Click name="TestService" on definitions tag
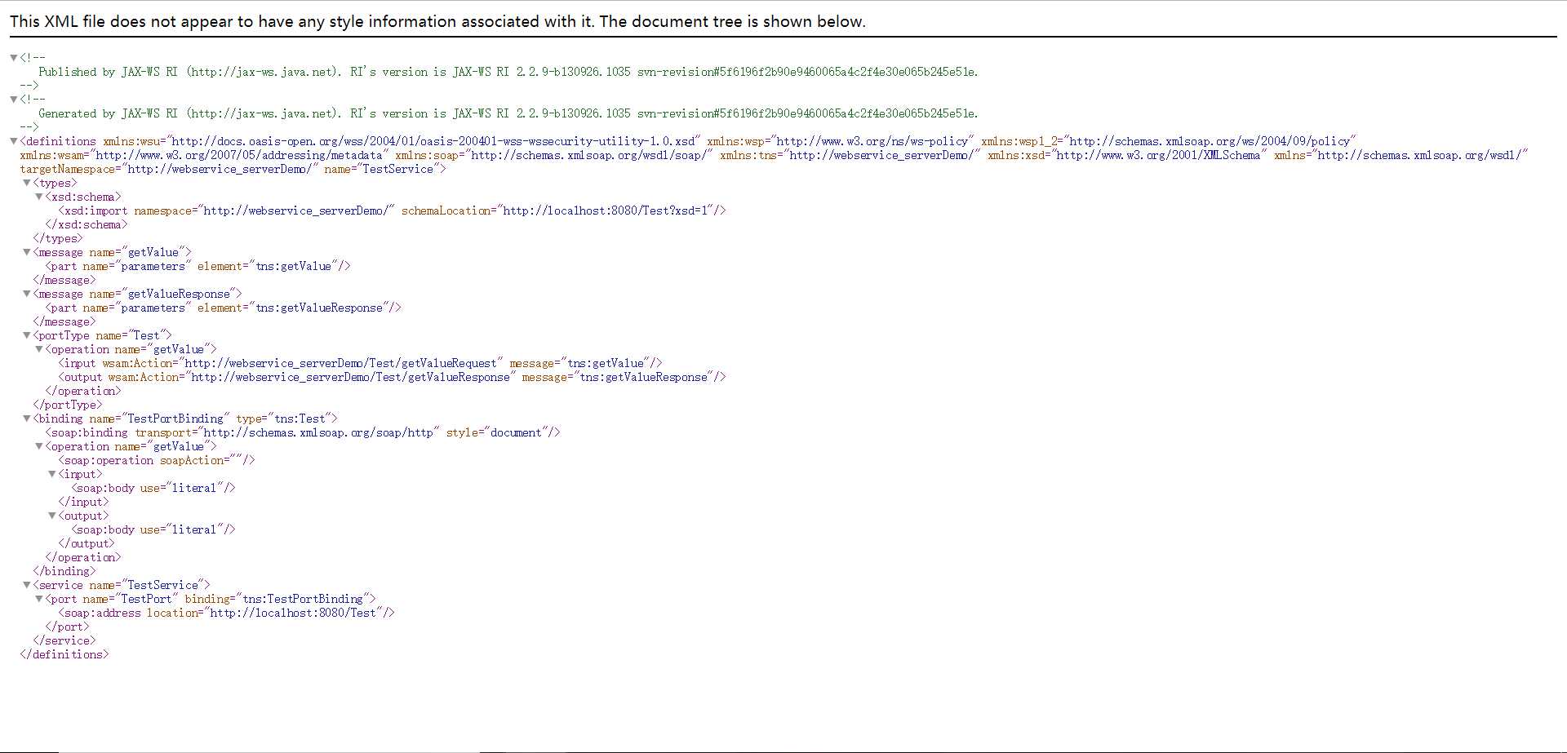 (x=382, y=169)
